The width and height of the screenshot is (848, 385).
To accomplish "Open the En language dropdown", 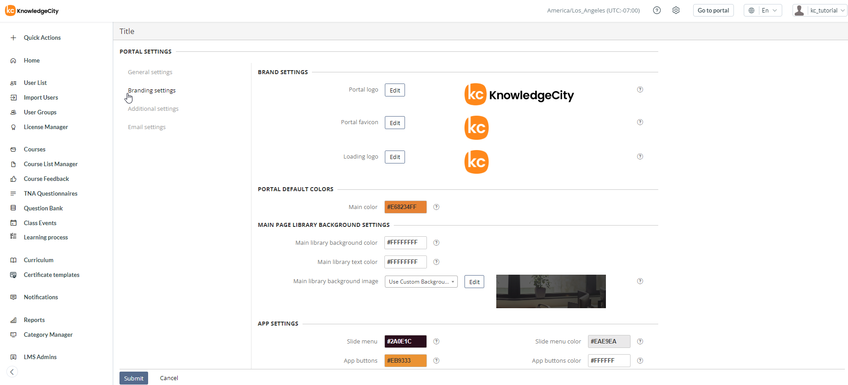I will pos(763,10).
